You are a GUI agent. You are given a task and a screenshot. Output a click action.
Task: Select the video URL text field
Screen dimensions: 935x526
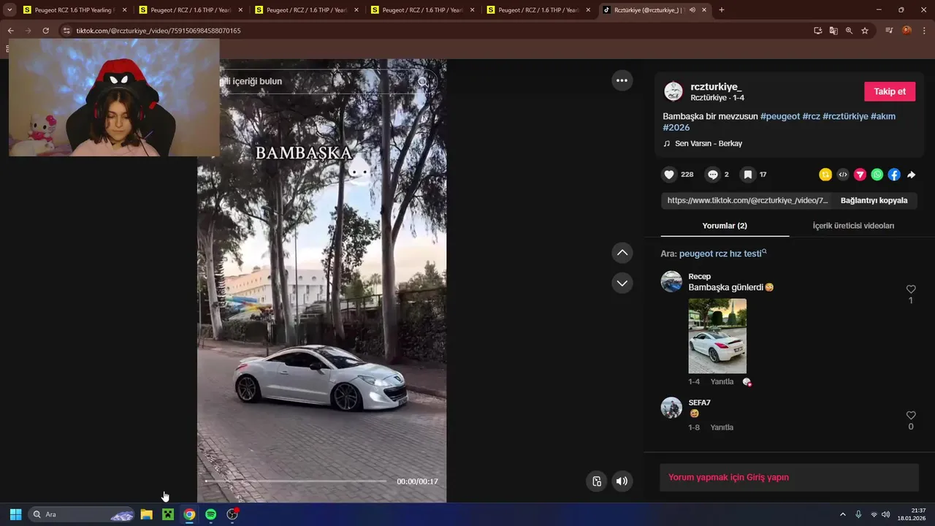(747, 200)
